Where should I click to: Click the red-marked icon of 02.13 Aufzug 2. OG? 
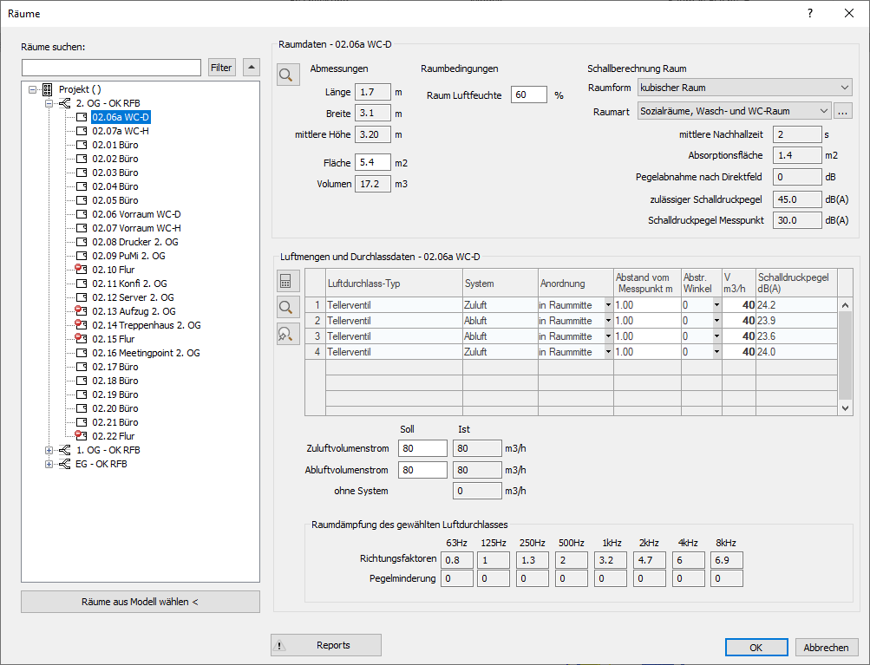[x=81, y=310]
